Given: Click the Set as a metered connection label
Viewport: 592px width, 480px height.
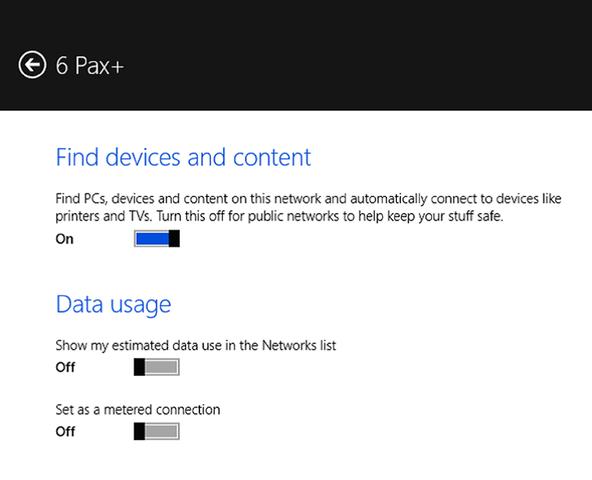Looking at the screenshot, I should pos(137,409).
